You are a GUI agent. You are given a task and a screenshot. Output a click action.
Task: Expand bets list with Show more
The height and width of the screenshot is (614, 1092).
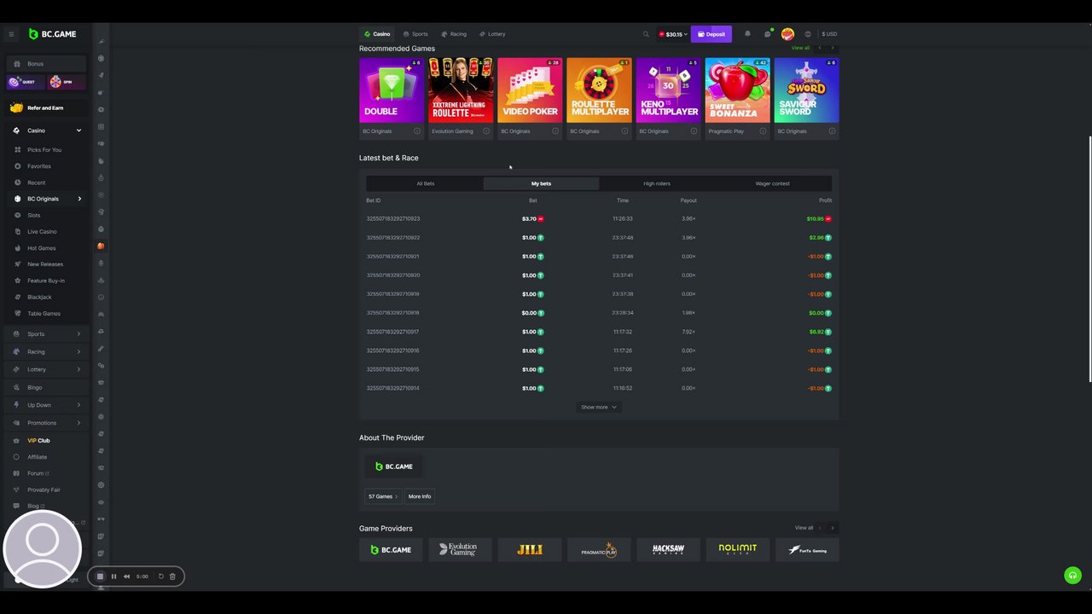pyautogui.click(x=599, y=407)
